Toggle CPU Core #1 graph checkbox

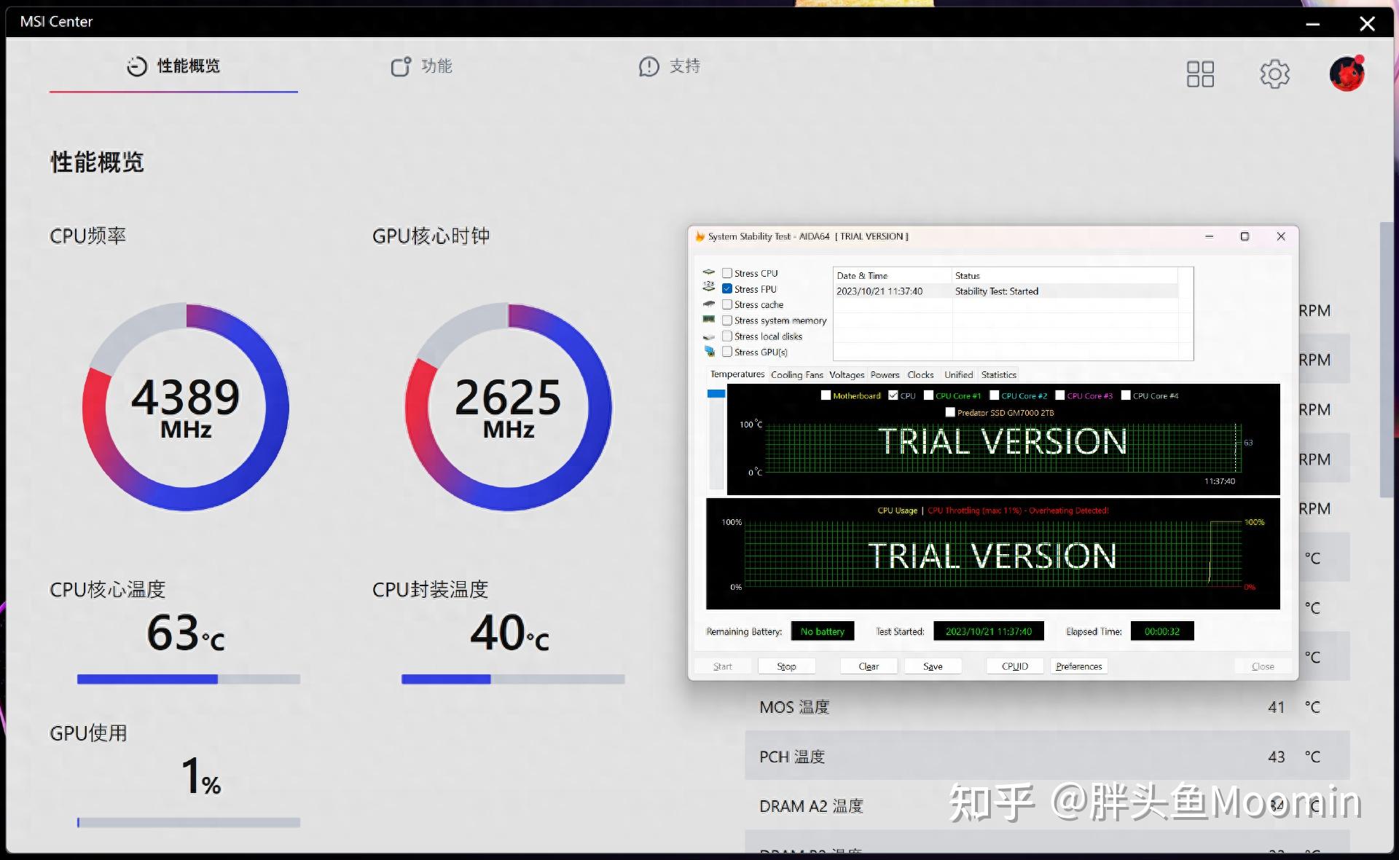tap(928, 395)
